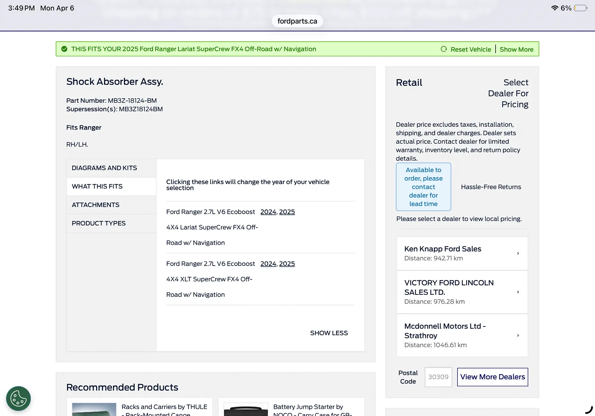Click the Distance: 1046.61 km text
Image resolution: width=595 pixels, height=416 pixels.
435,345
